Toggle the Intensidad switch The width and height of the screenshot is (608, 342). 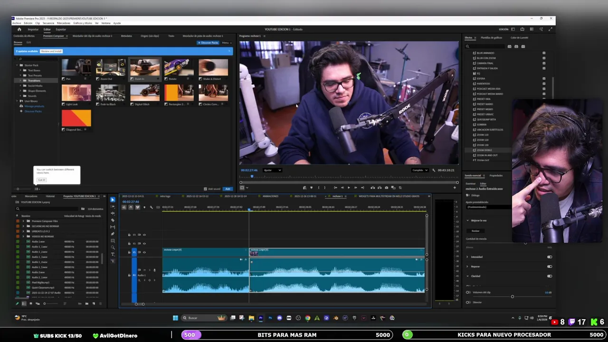click(550, 257)
